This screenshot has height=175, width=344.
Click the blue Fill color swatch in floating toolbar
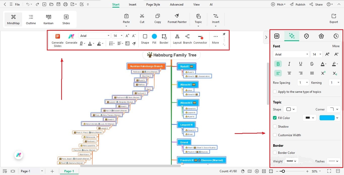(154, 37)
